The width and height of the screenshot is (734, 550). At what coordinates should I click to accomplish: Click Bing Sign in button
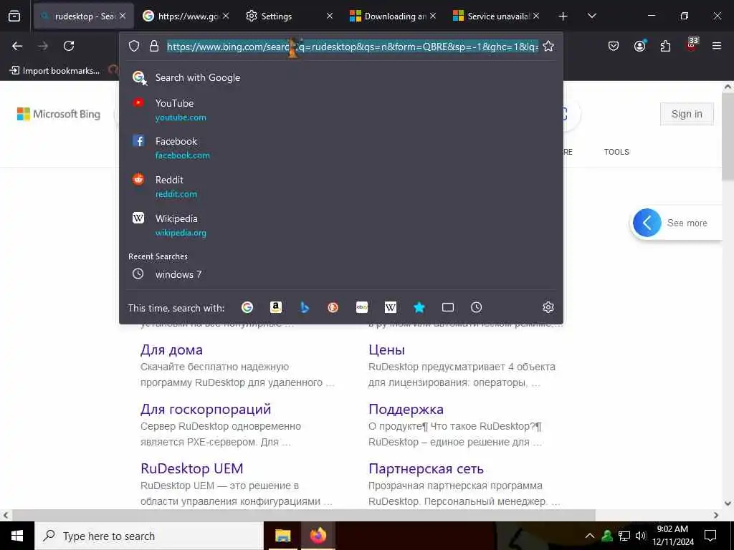click(x=687, y=114)
